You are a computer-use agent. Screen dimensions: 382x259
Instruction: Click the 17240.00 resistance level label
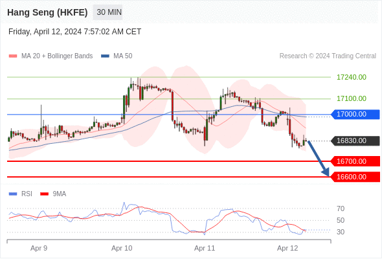352,77
